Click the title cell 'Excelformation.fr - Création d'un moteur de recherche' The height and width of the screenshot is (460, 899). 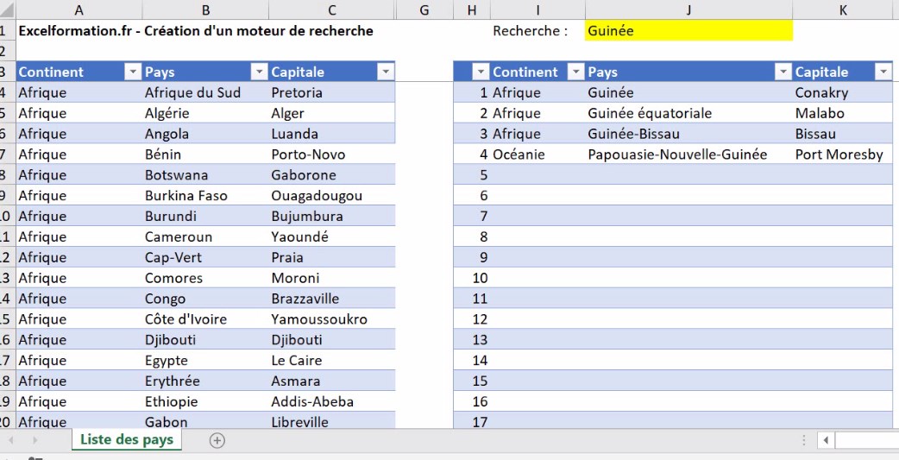click(196, 31)
